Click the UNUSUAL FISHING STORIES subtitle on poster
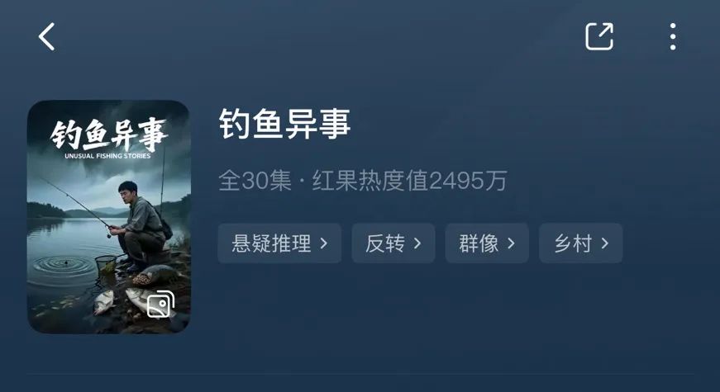The height and width of the screenshot is (392, 720). pyautogui.click(x=107, y=156)
